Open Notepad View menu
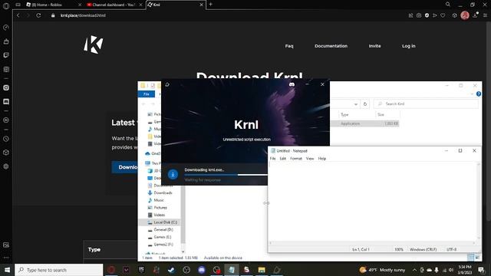The height and width of the screenshot is (276, 491). click(310, 159)
